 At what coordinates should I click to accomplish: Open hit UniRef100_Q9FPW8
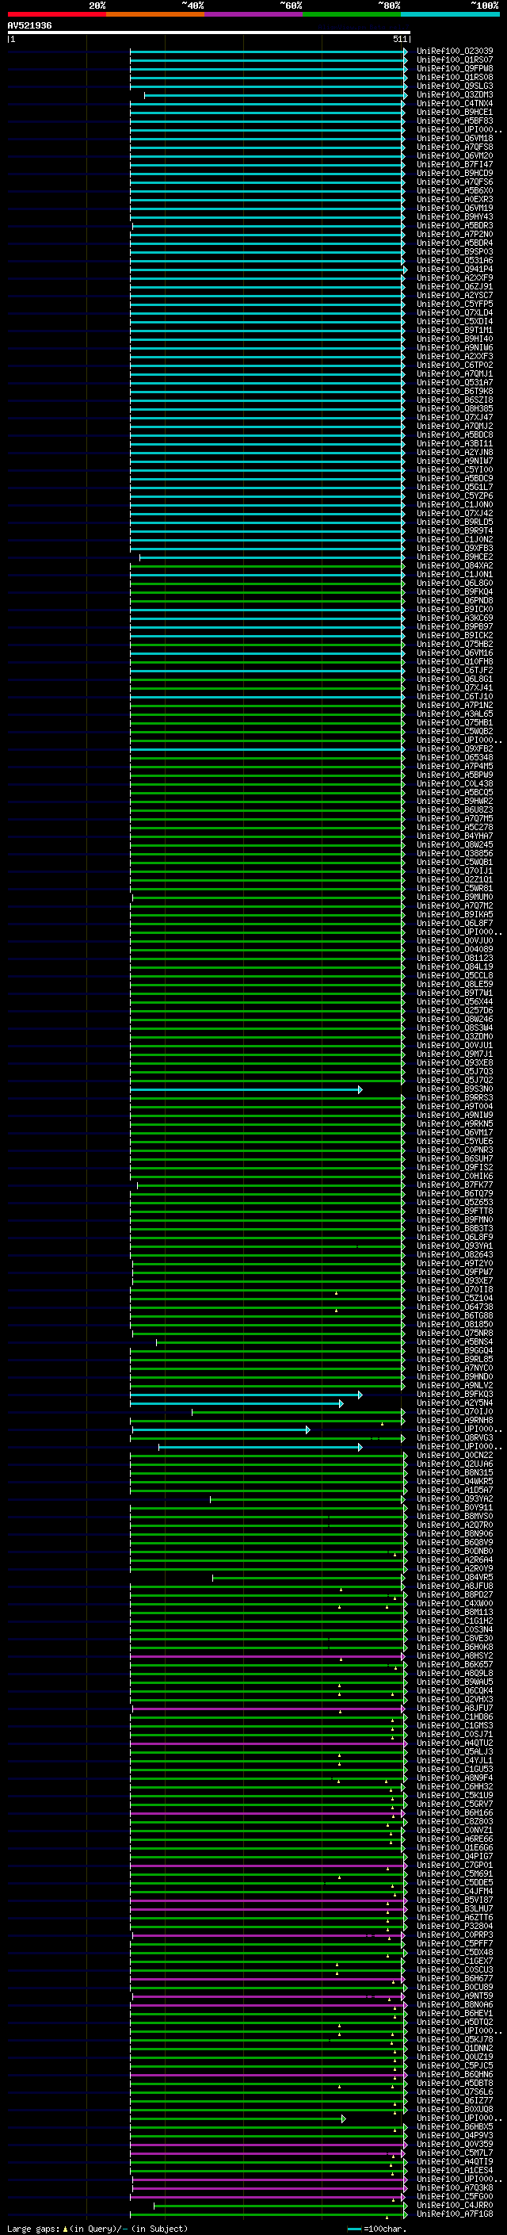coord(455,68)
